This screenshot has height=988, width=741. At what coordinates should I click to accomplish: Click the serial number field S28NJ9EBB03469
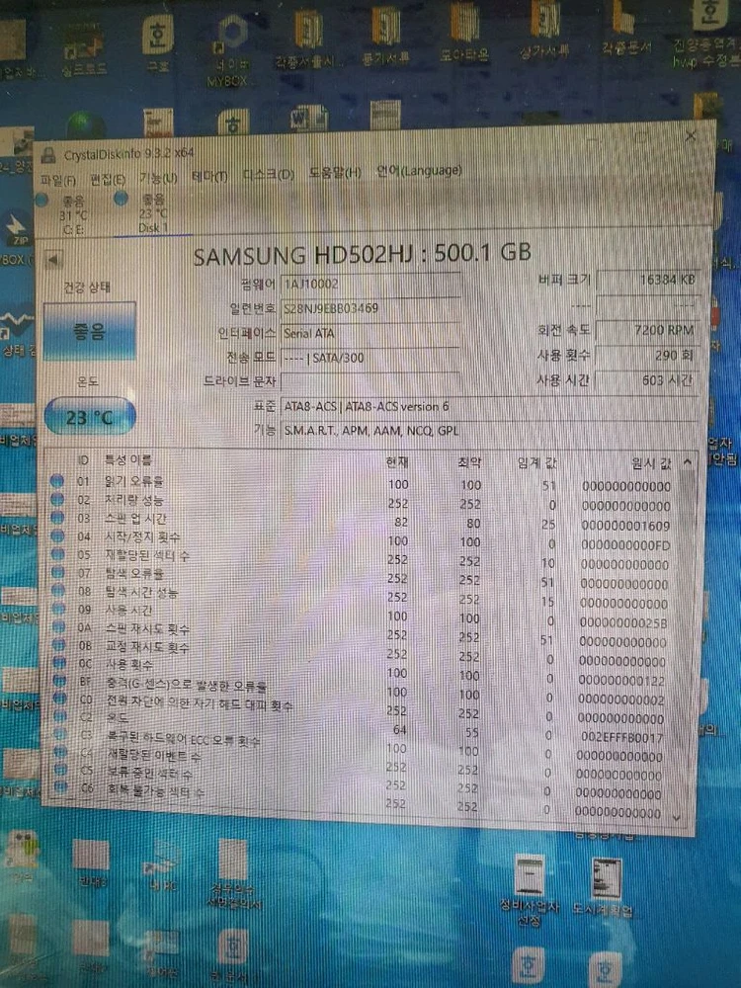pyautogui.click(x=370, y=308)
